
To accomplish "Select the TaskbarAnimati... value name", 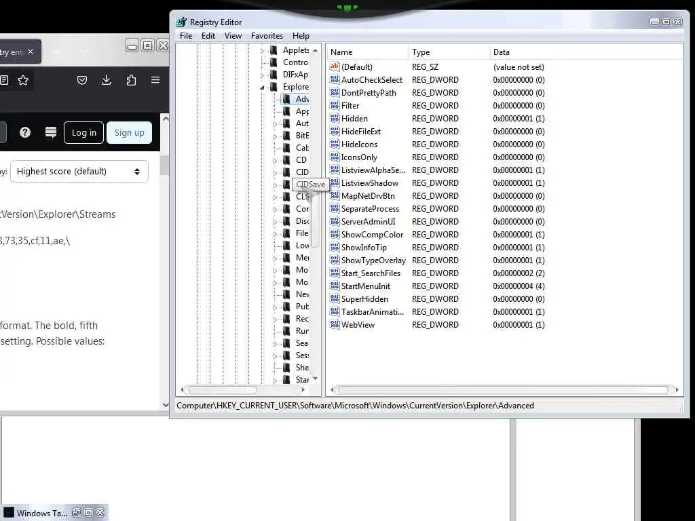I will click(373, 311).
